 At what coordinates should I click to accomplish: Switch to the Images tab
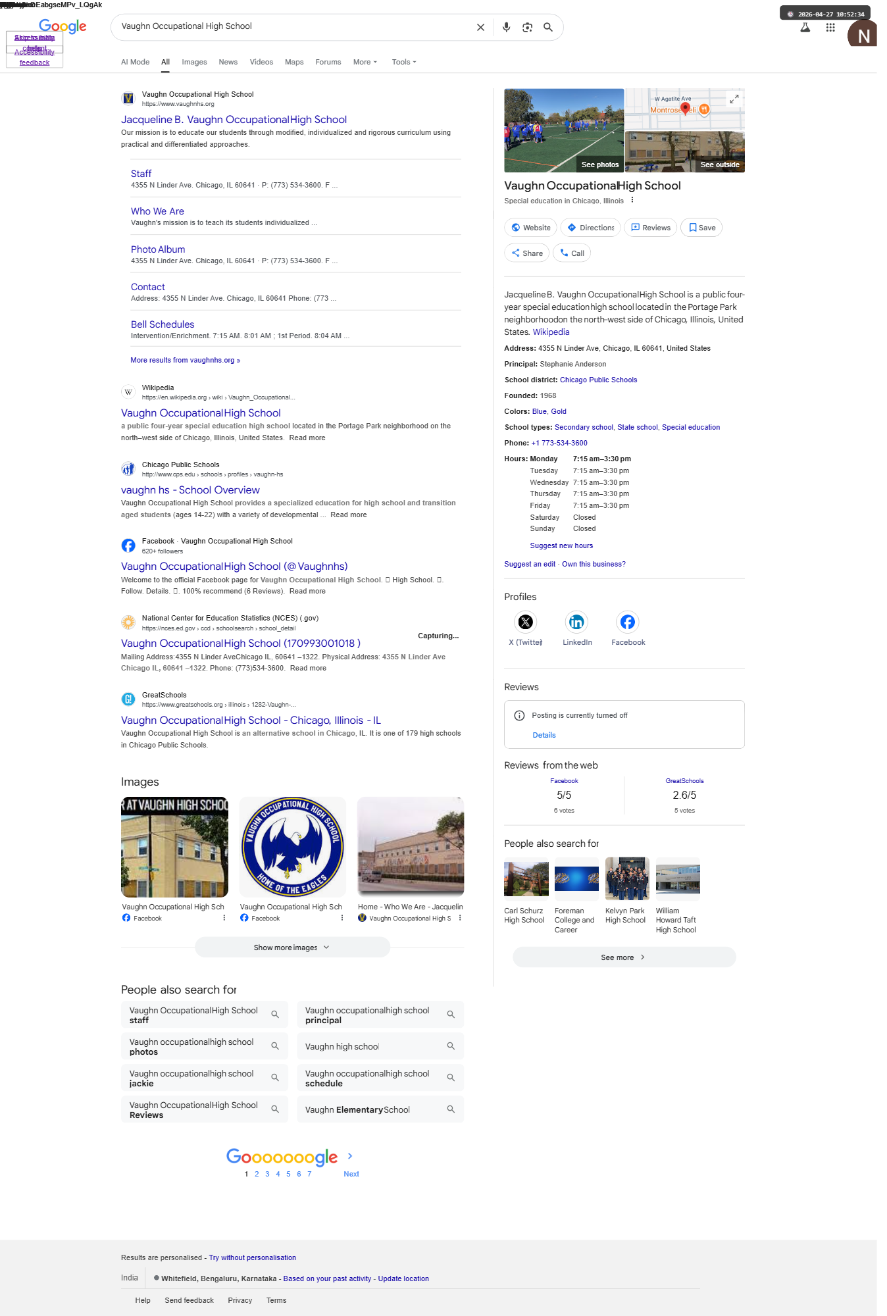[194, 63]
